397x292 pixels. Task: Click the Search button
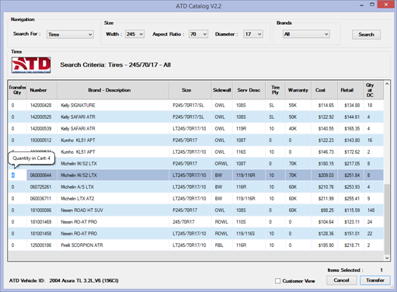366,34
